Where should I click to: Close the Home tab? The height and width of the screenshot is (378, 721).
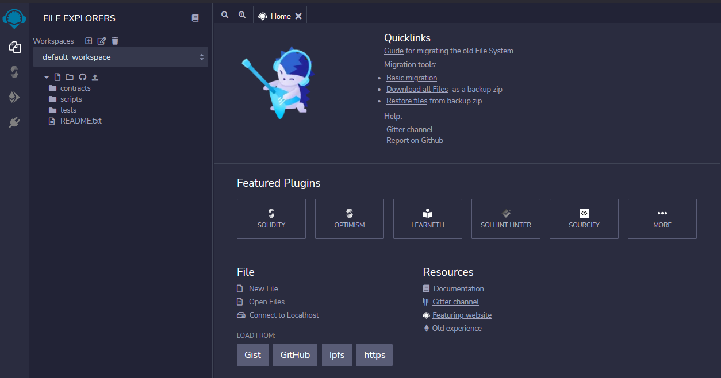click(x=298, y=16)
